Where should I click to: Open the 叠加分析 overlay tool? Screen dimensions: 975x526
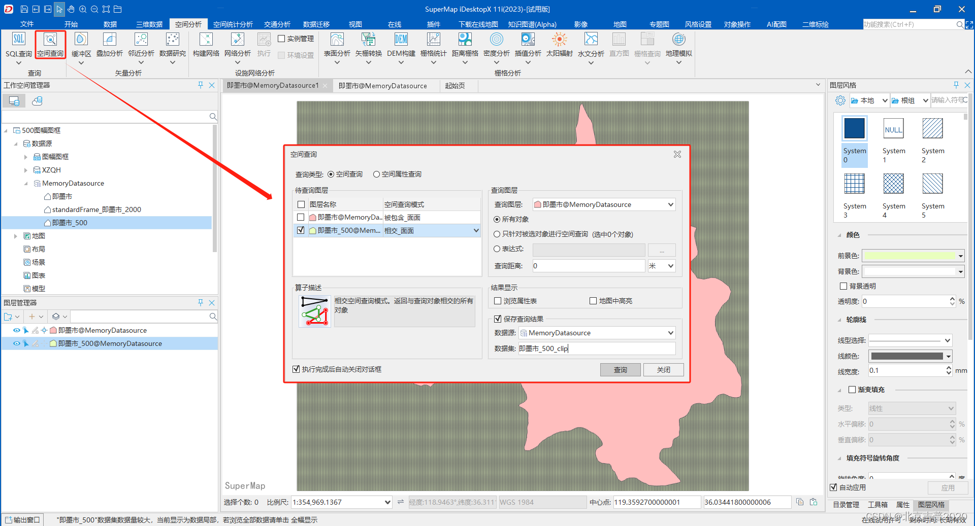[110, 45]
